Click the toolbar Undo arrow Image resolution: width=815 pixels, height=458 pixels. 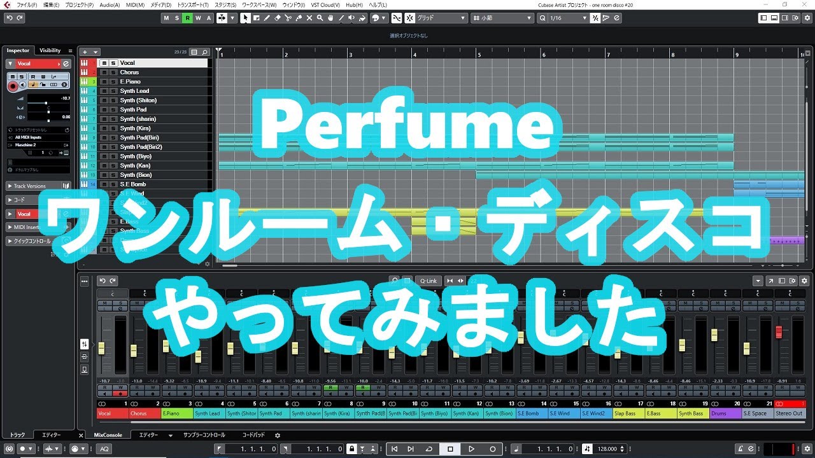[x=9, y=18]
